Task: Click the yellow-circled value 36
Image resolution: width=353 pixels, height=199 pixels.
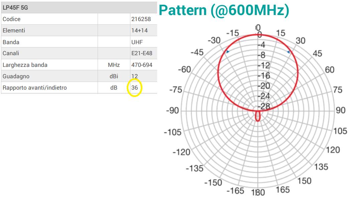Action: [135, 88]
